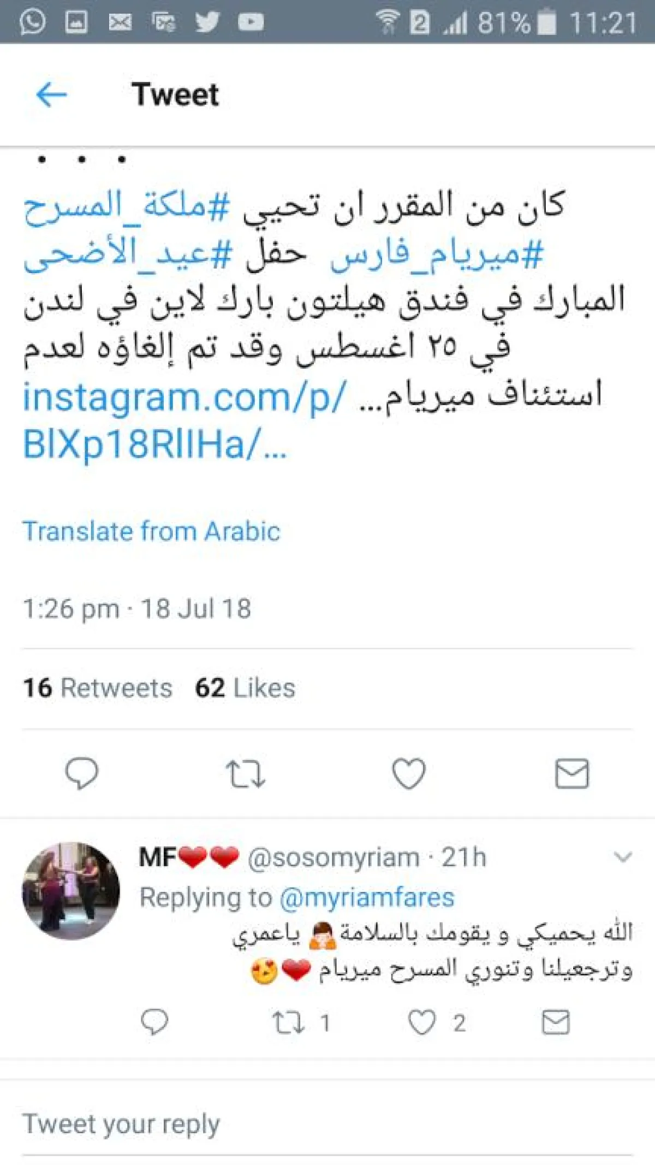Screen dimensions: 655x1165
Task: Go back using the blue arrow
Action: 51,95
